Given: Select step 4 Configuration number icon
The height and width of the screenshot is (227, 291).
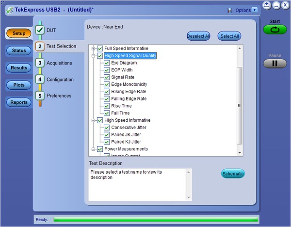Looking at the screenshot, I should coord(40,80).
